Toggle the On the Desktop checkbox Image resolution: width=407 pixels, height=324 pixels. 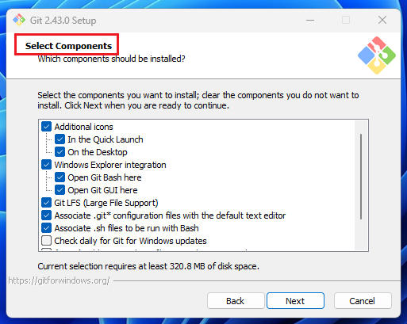coord(60,152)
